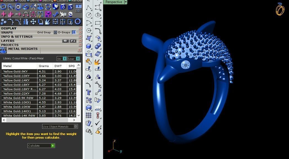Expand the PROJECTS panel
This screenshot has height=159, width=289.
(10, 45)
